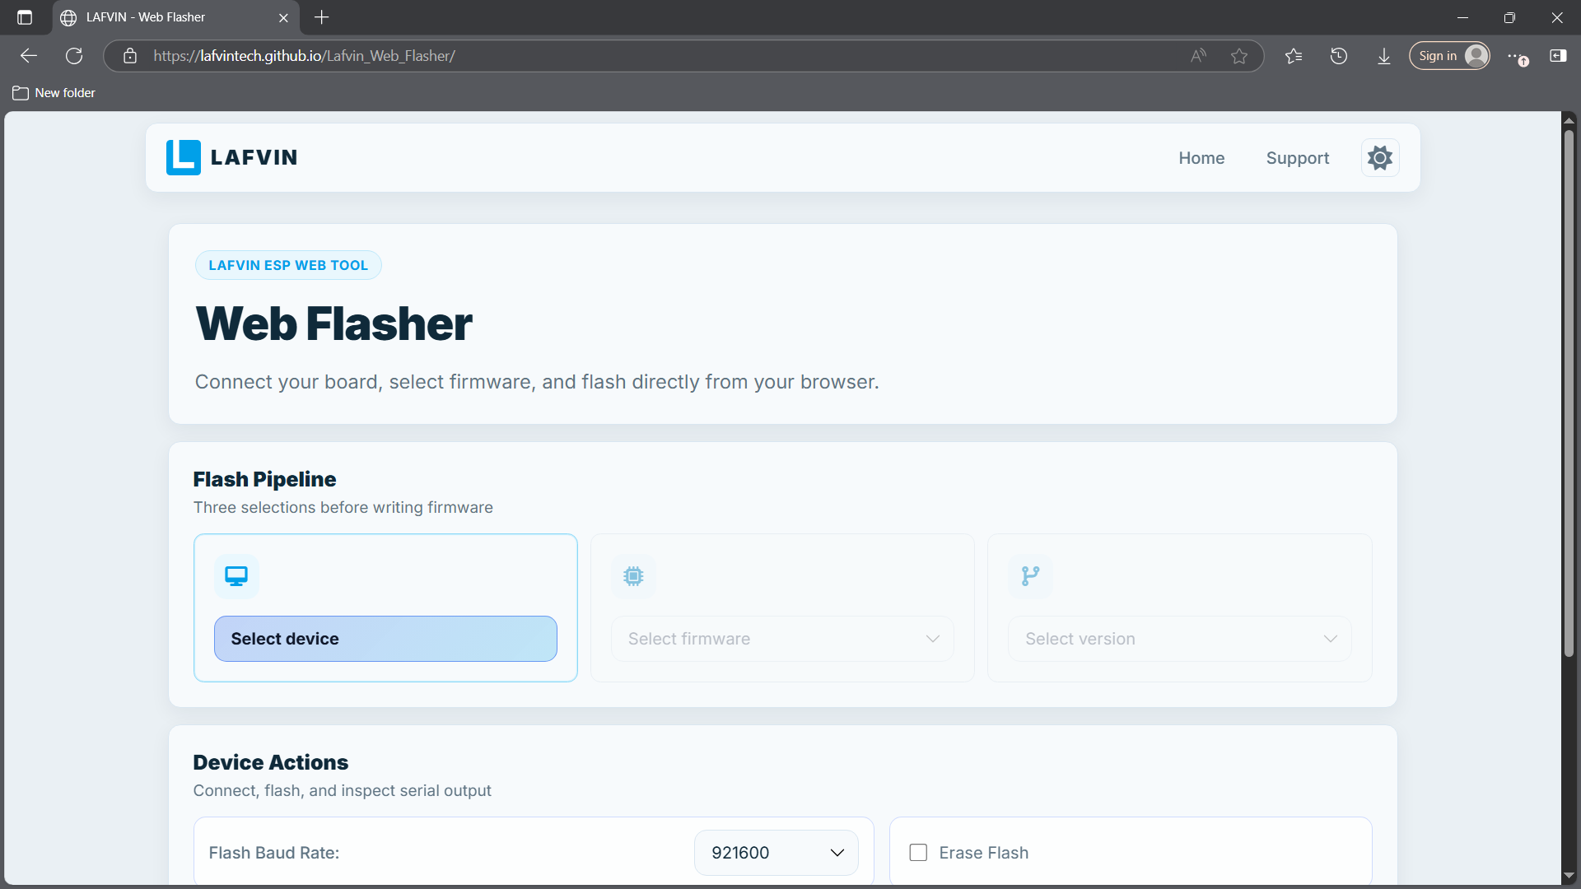
Task: Open the Flash Baud Rate 921600 dropdown
Action: click(x=777, y=853)
